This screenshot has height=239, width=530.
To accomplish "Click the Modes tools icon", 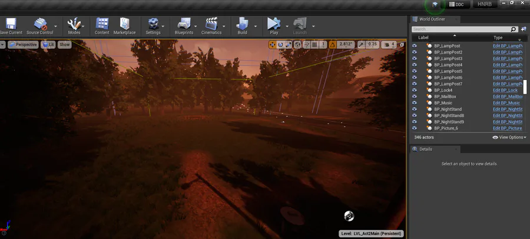I will (74, 24).
